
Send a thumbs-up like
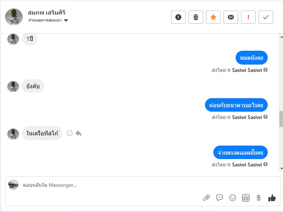coord(272,198)
